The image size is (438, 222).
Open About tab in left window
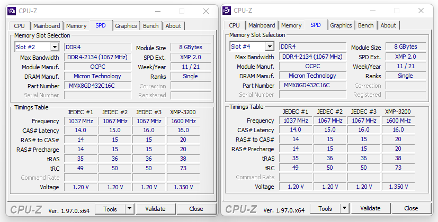point(173,26)
